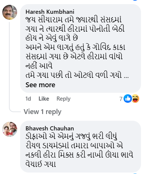Screen dimensions: 144x174
Task: Open Haresh Kumbhani's profile picture
Action: 10,12
